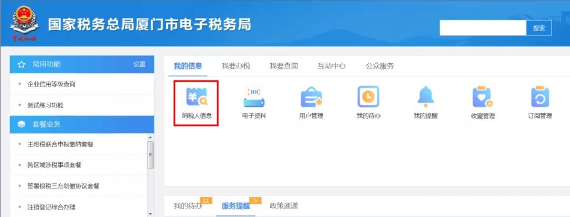The image size is (570, 217).
Task: Click the scrollbar up arrow in 套餐业务
Action: click(150, 137)
